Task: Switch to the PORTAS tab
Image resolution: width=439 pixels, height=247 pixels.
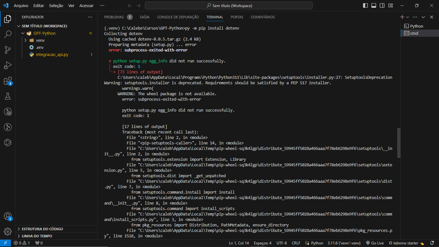Action: tap(237, 17)
